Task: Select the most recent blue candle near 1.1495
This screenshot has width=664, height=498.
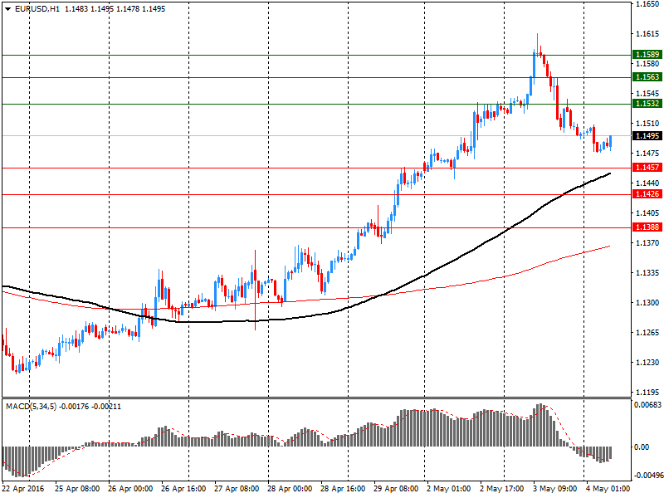Action: pyautogui.click(x=611, y=142)
